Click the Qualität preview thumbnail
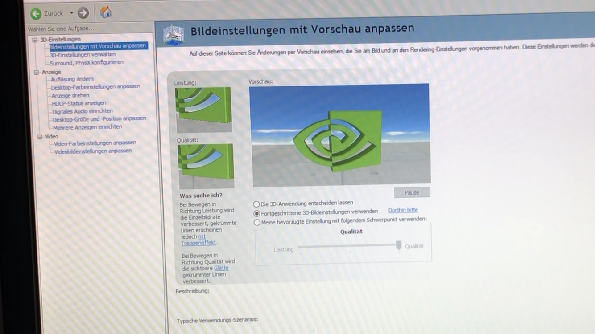Screen dimensions: 595x334 pos(206,166)
